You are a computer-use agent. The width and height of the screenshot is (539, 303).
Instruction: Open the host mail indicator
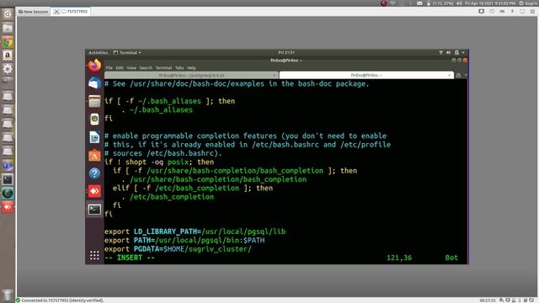click(419, 3)
